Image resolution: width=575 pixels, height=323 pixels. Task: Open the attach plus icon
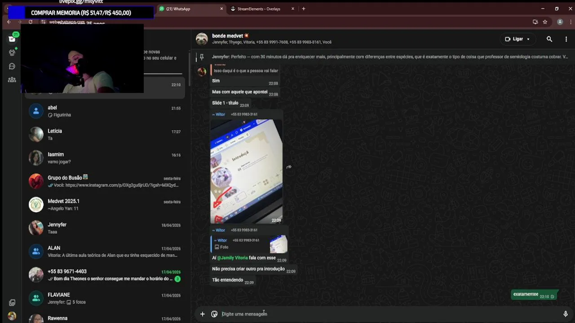pos(202,314)
